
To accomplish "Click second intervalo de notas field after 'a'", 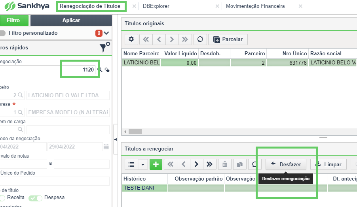I will [82, 164].
